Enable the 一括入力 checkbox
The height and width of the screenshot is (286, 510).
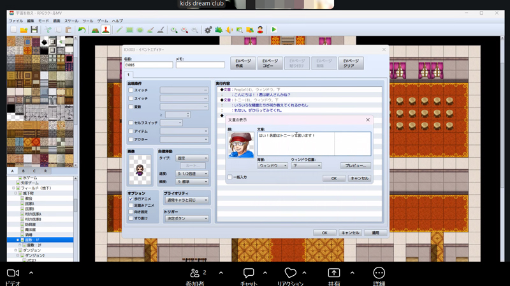coord(230,177)
